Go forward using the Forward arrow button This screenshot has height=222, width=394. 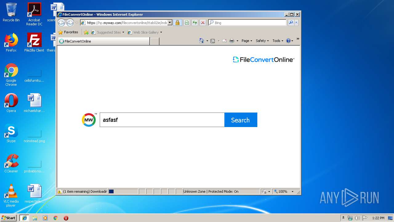click(x=70, y=23)
